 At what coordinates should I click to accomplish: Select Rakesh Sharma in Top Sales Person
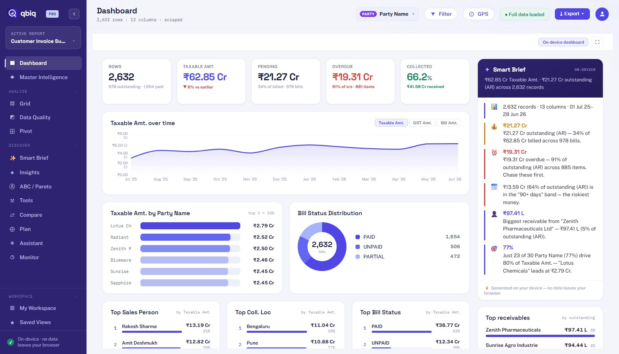tap(161, 328)
